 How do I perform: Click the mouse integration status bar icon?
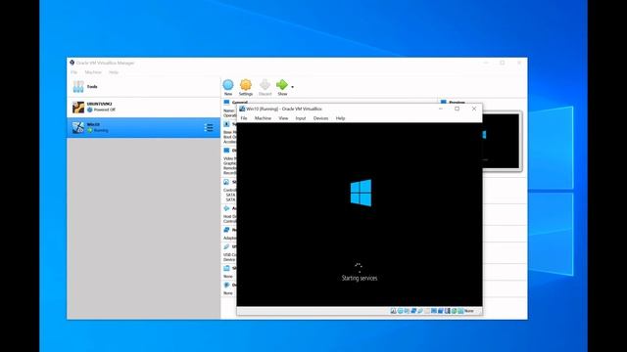(454, 311)
